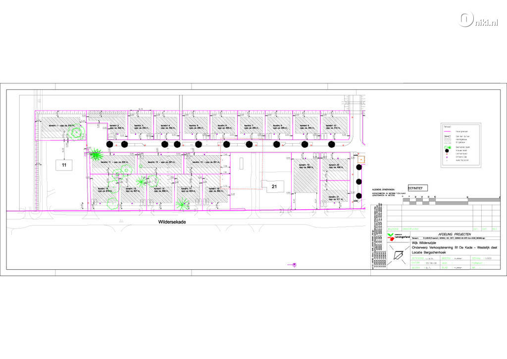Click the green circular tree in kavel 1
The image size is (507, 359).
coord(76,132)
